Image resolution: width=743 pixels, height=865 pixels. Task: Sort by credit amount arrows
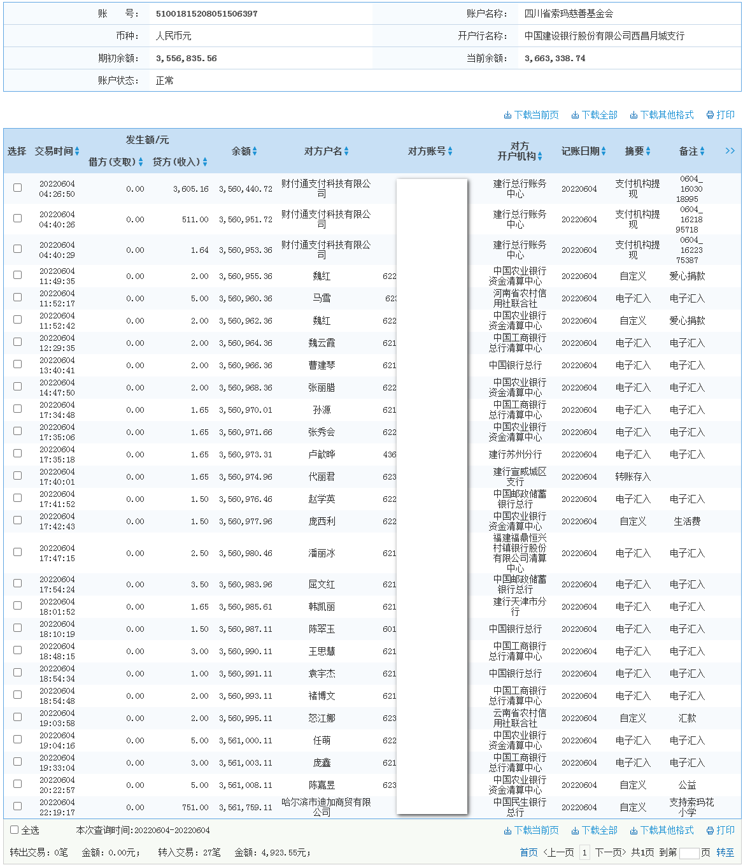coord(205,162)
